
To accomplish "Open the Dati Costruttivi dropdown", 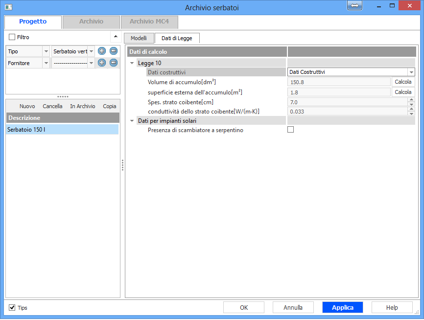I will click(411, 72).
